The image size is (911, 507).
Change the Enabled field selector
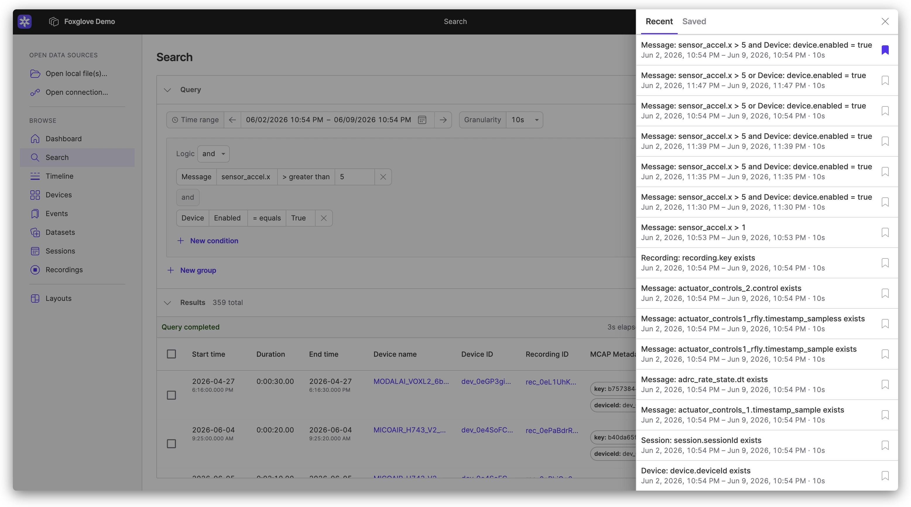click(228, 218)
